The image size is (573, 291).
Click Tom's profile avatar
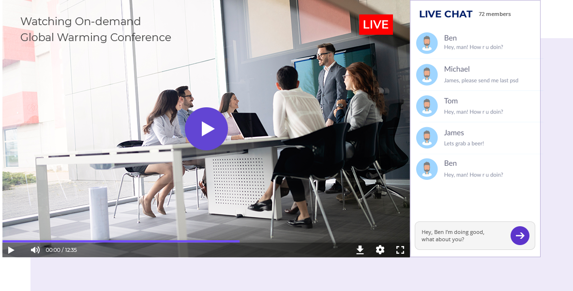coord(427,106)
